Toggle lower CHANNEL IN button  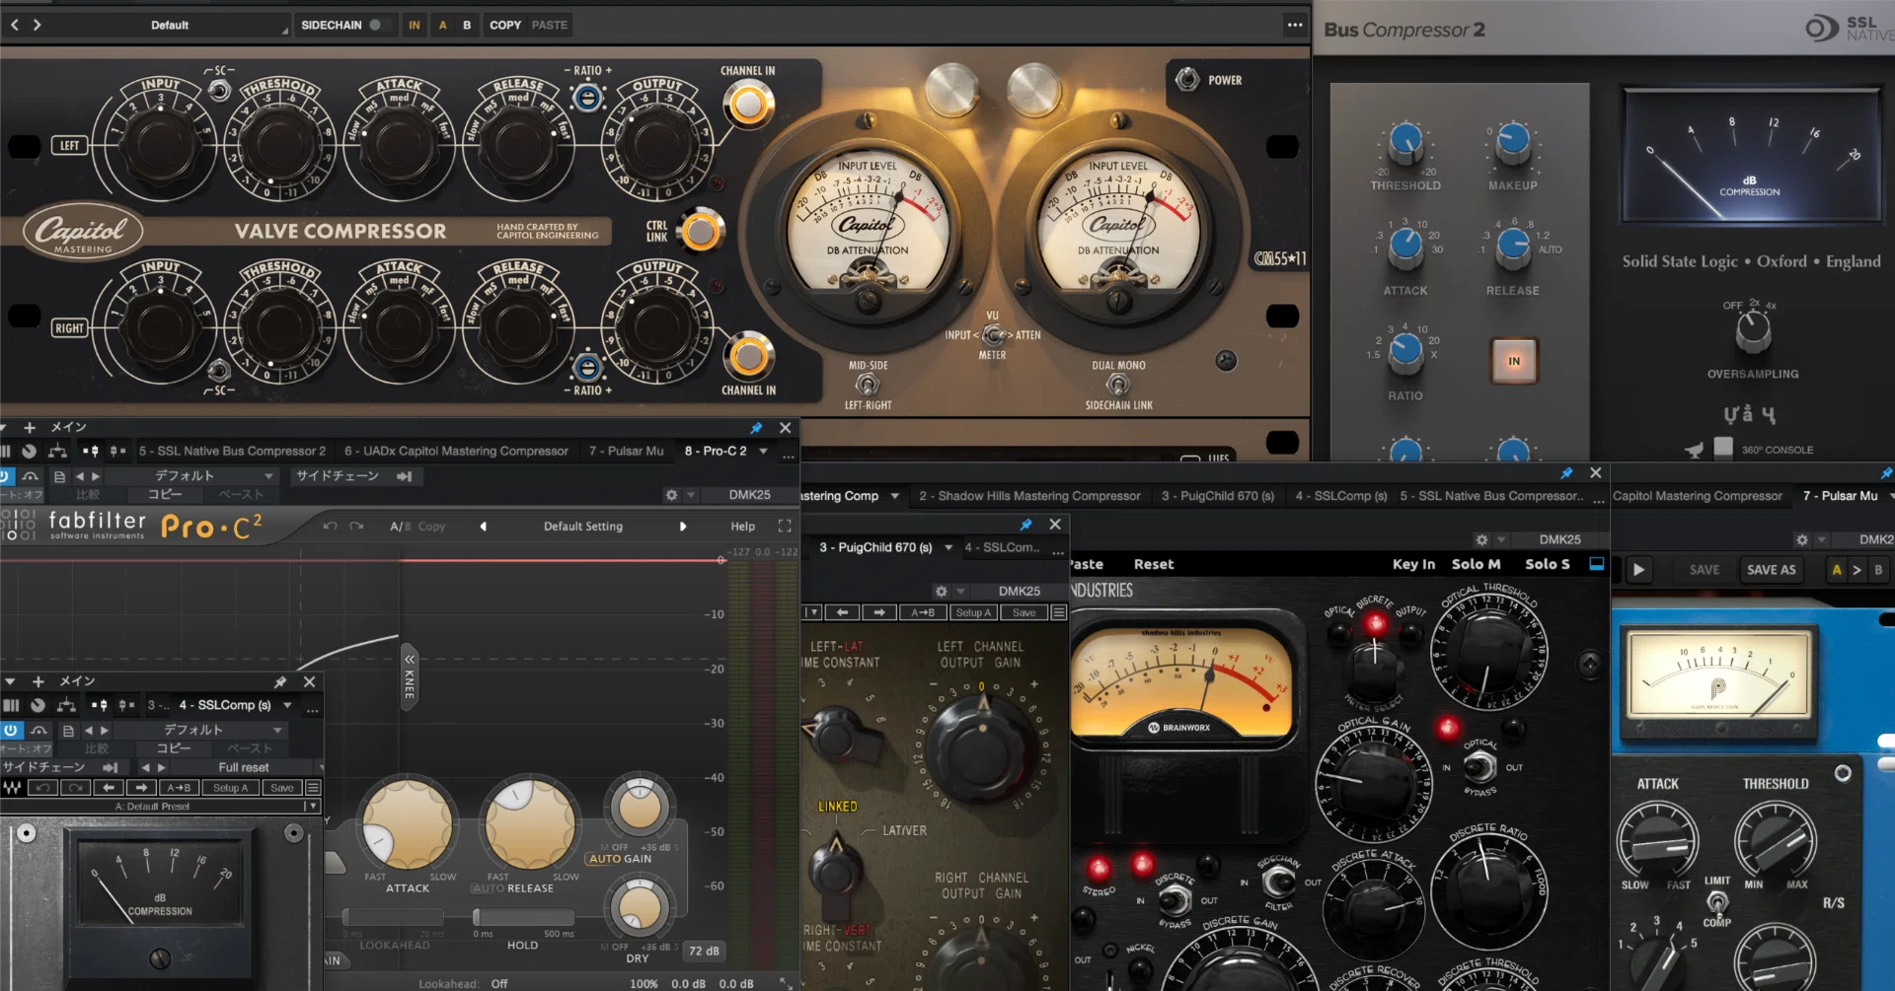click(748, 356)
